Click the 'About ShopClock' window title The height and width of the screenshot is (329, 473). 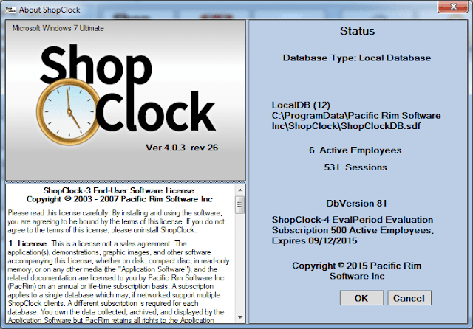tap(50, 10)
